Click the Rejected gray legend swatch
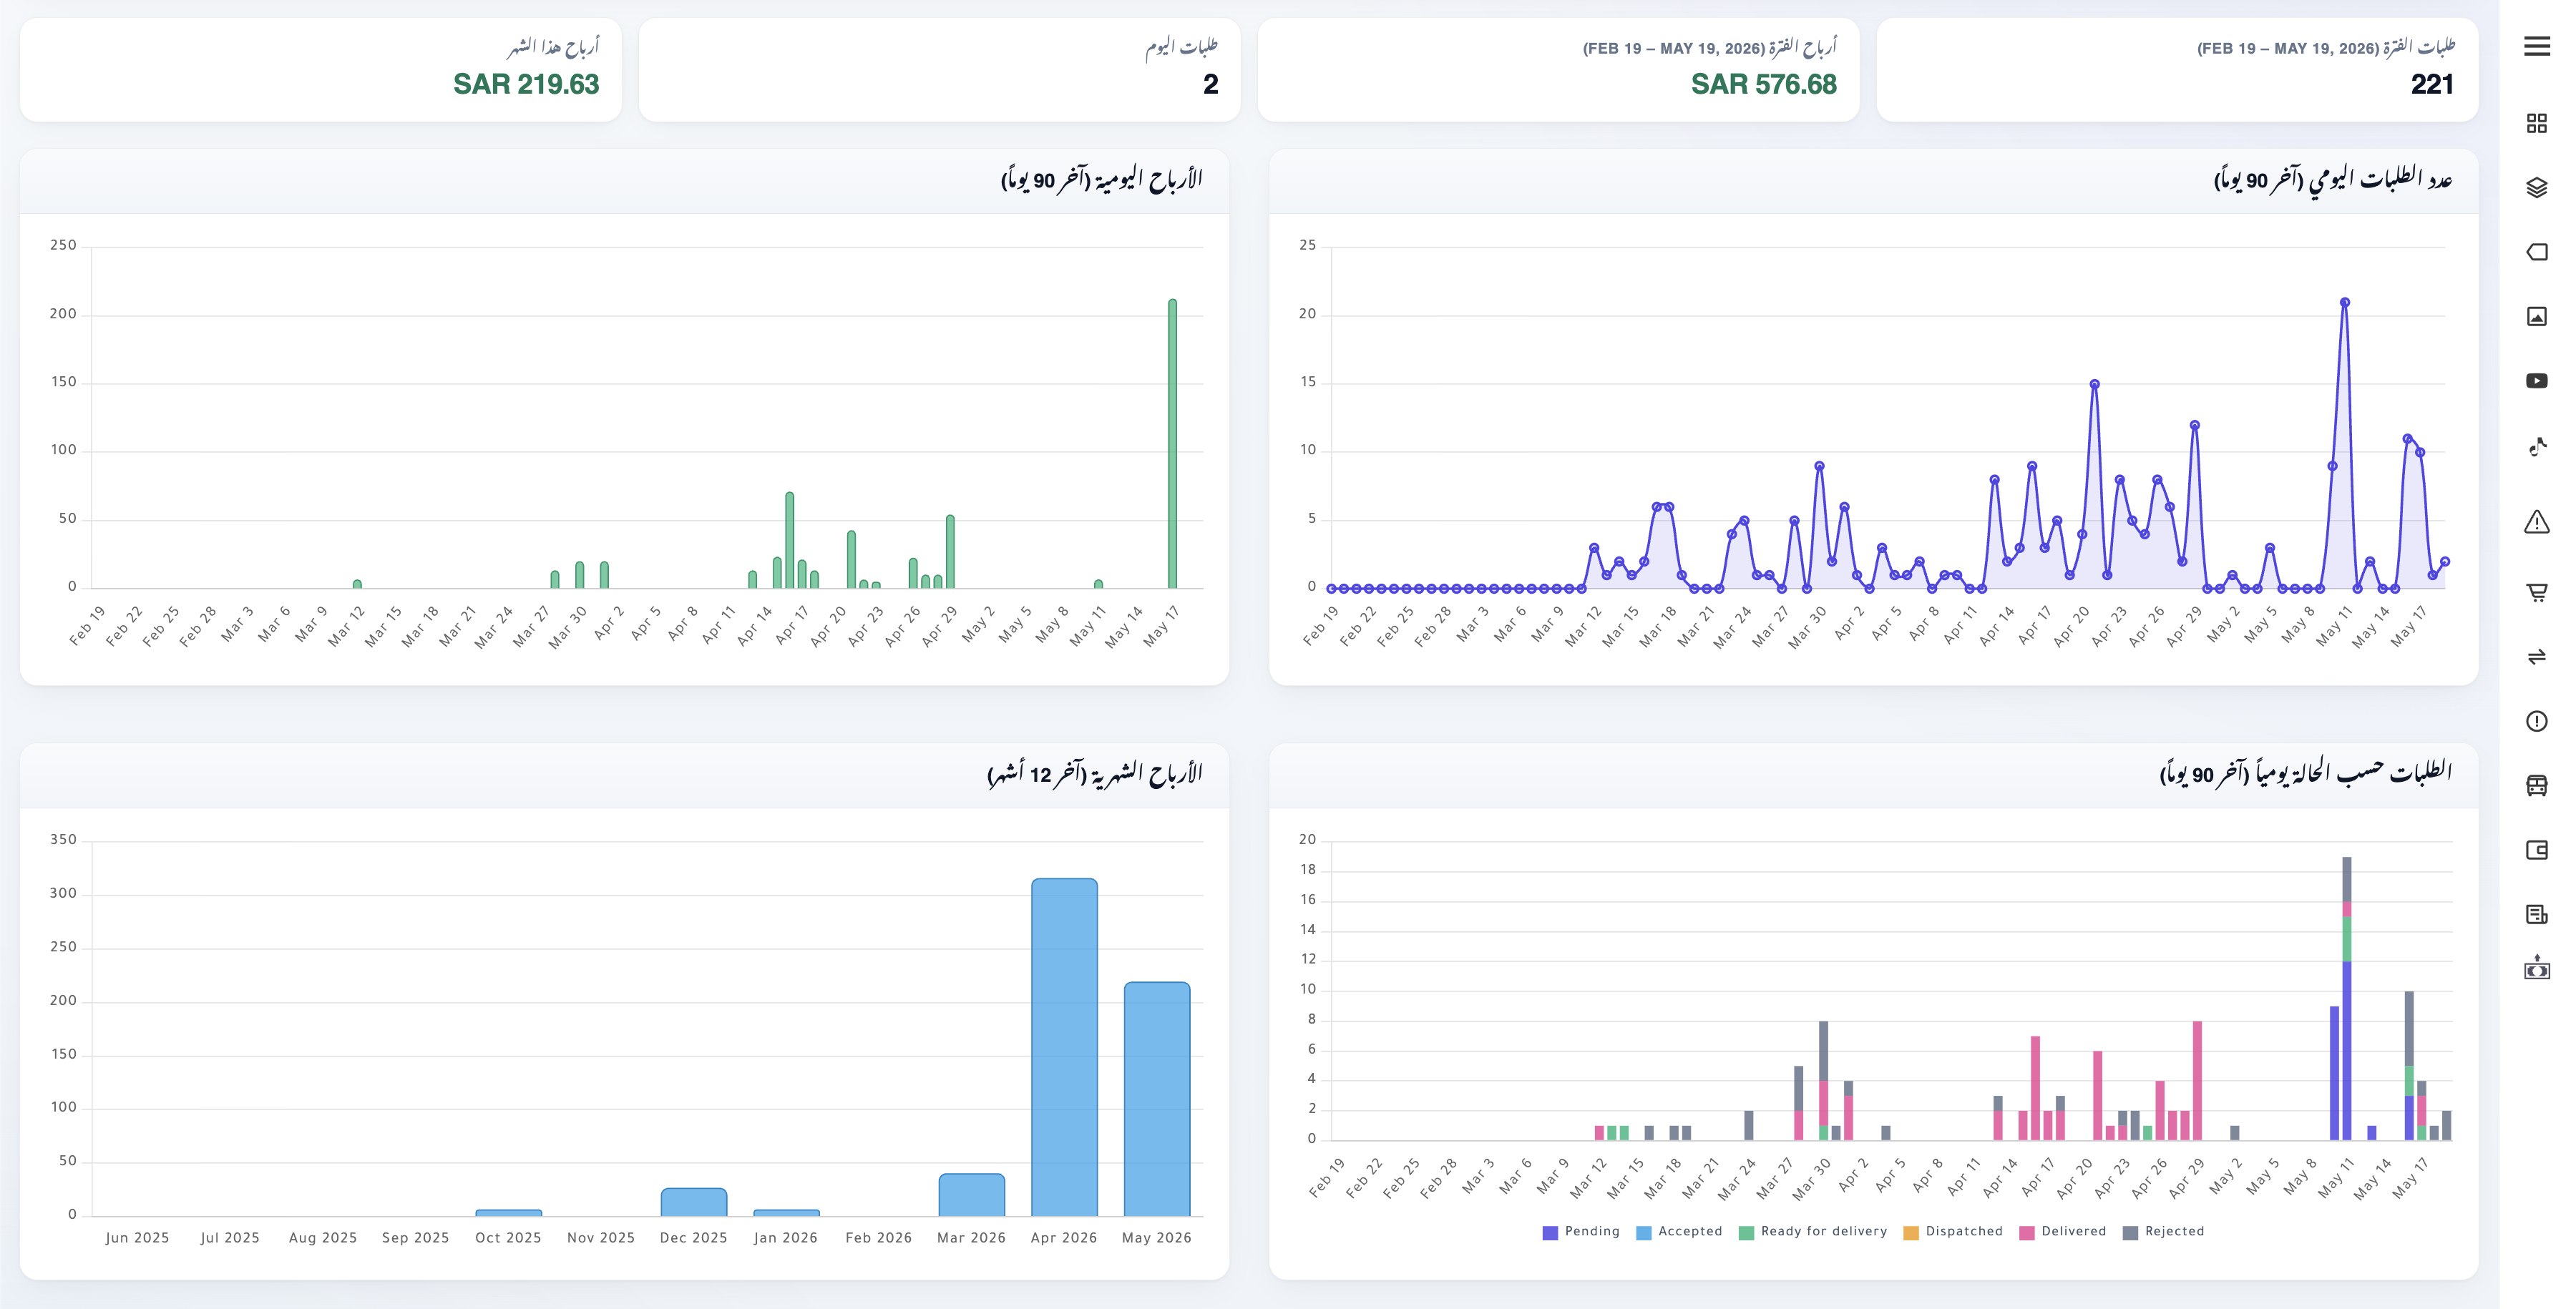This screenshot has height=1309, width=2576. (2130, 1233)
